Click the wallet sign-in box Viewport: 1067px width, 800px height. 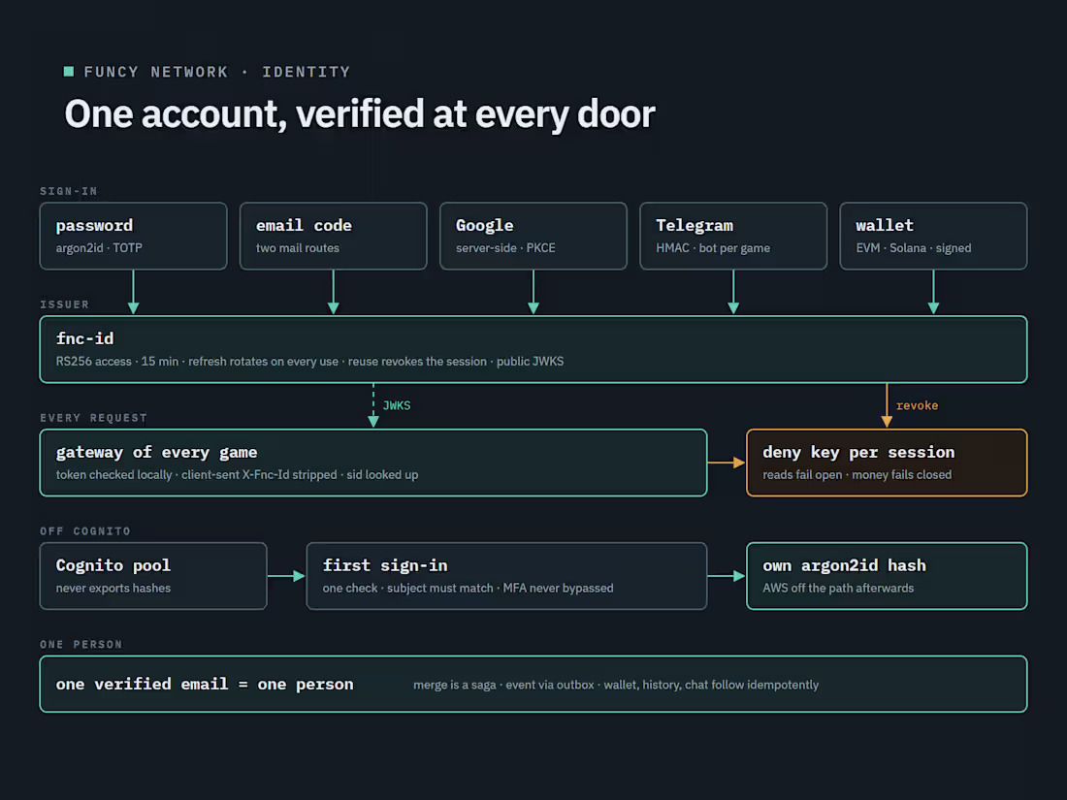933,236
